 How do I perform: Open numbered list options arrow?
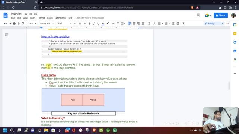pyautogui.click(x=170, y=23)
